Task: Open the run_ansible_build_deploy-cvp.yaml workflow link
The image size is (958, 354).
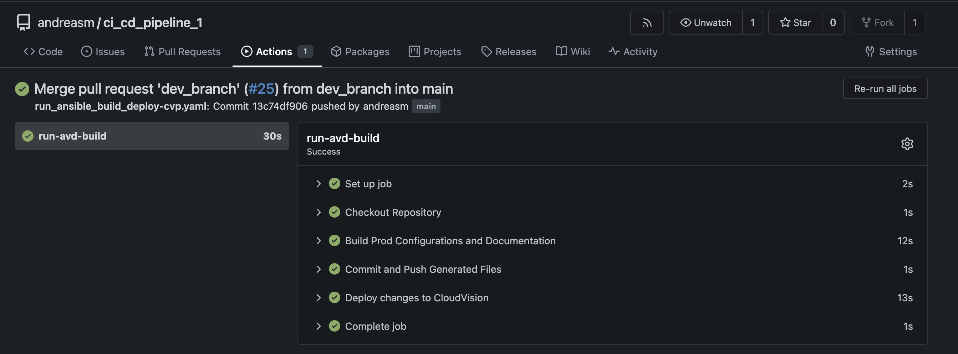Action: click(121, 106)
